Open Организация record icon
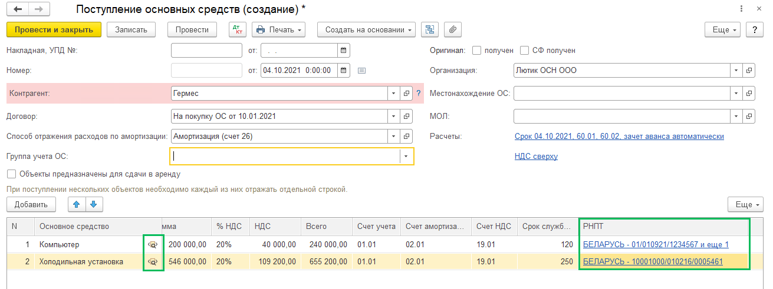The image size is (773, 289). (749, 70)
